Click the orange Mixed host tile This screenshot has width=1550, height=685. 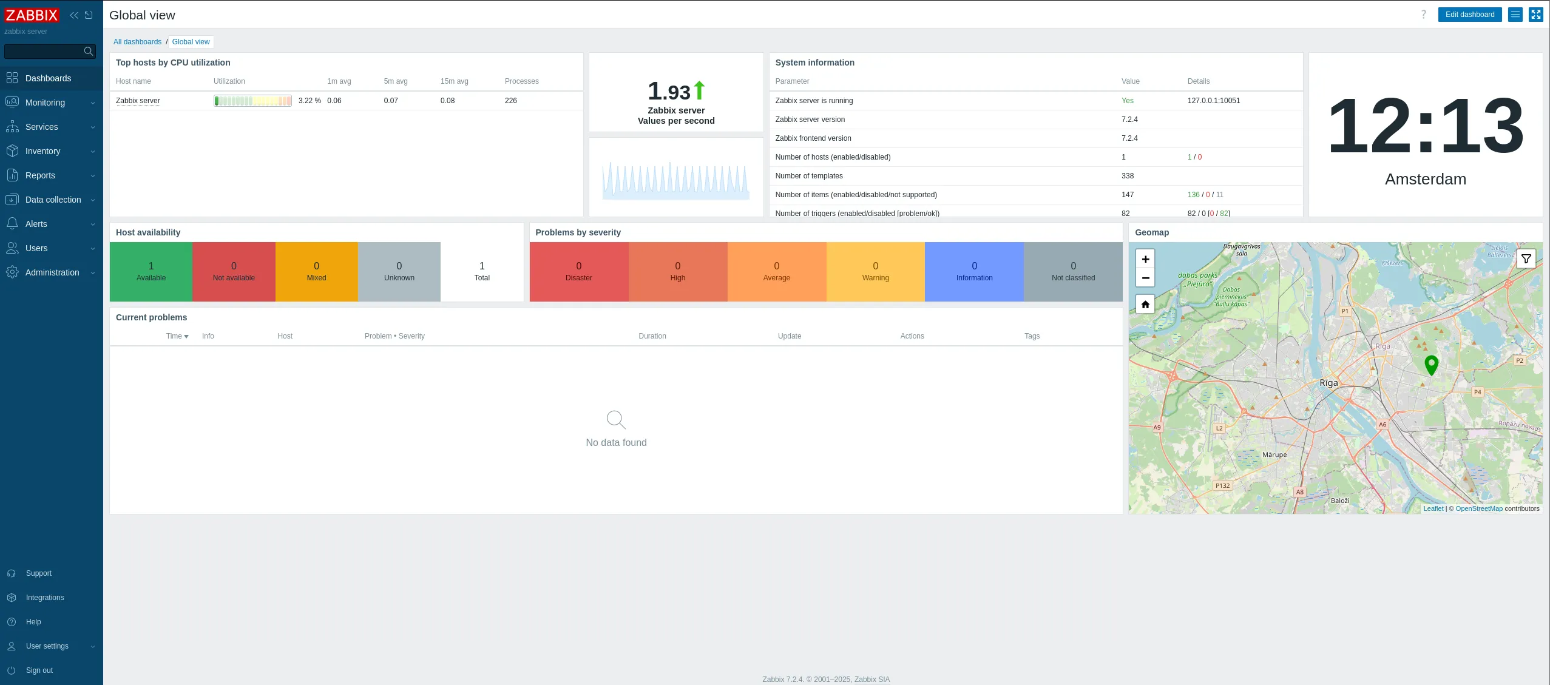coord(317,272)
